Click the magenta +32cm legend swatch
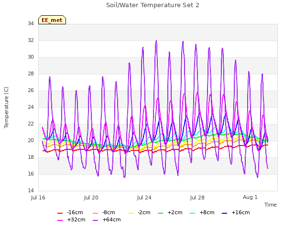This screenshot has height=229, width=306. [x=60, y=220]
